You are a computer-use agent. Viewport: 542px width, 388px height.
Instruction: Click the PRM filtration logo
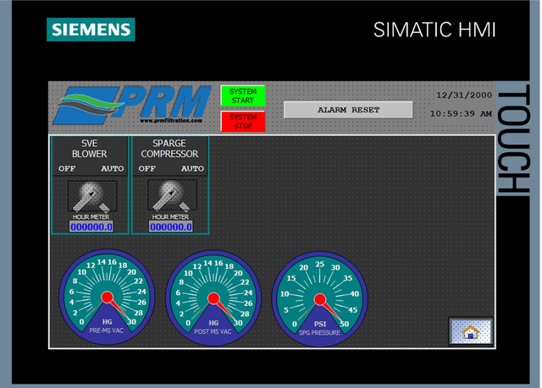tap(132, 105)
